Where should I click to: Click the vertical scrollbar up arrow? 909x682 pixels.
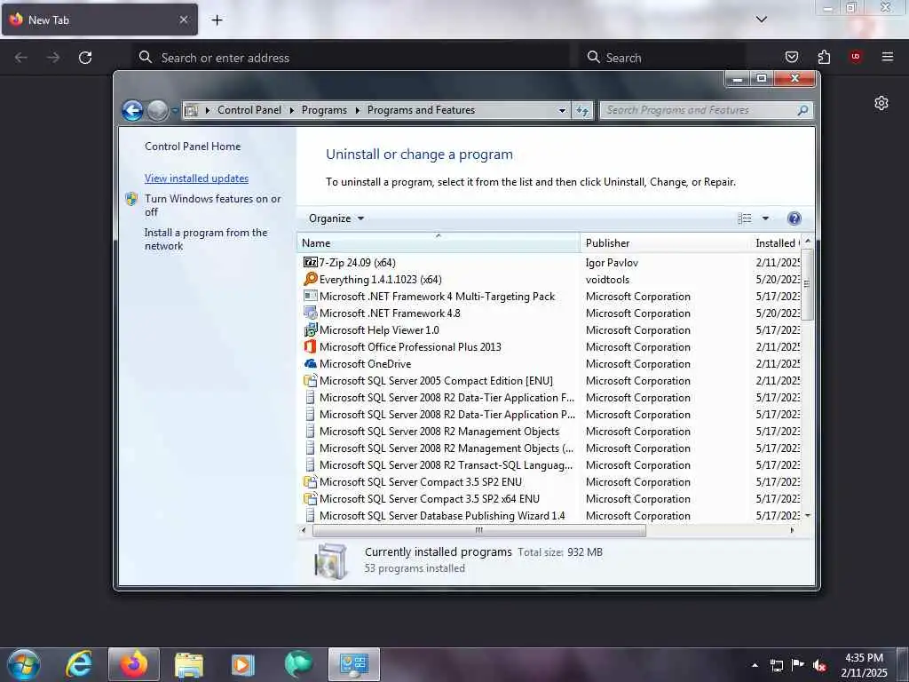(x=808, y=241)
